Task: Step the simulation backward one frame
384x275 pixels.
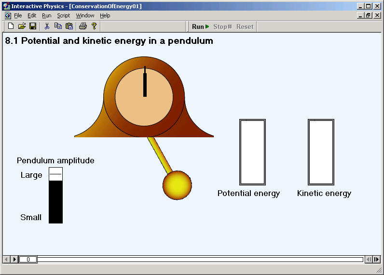Action: click(369, 259)
